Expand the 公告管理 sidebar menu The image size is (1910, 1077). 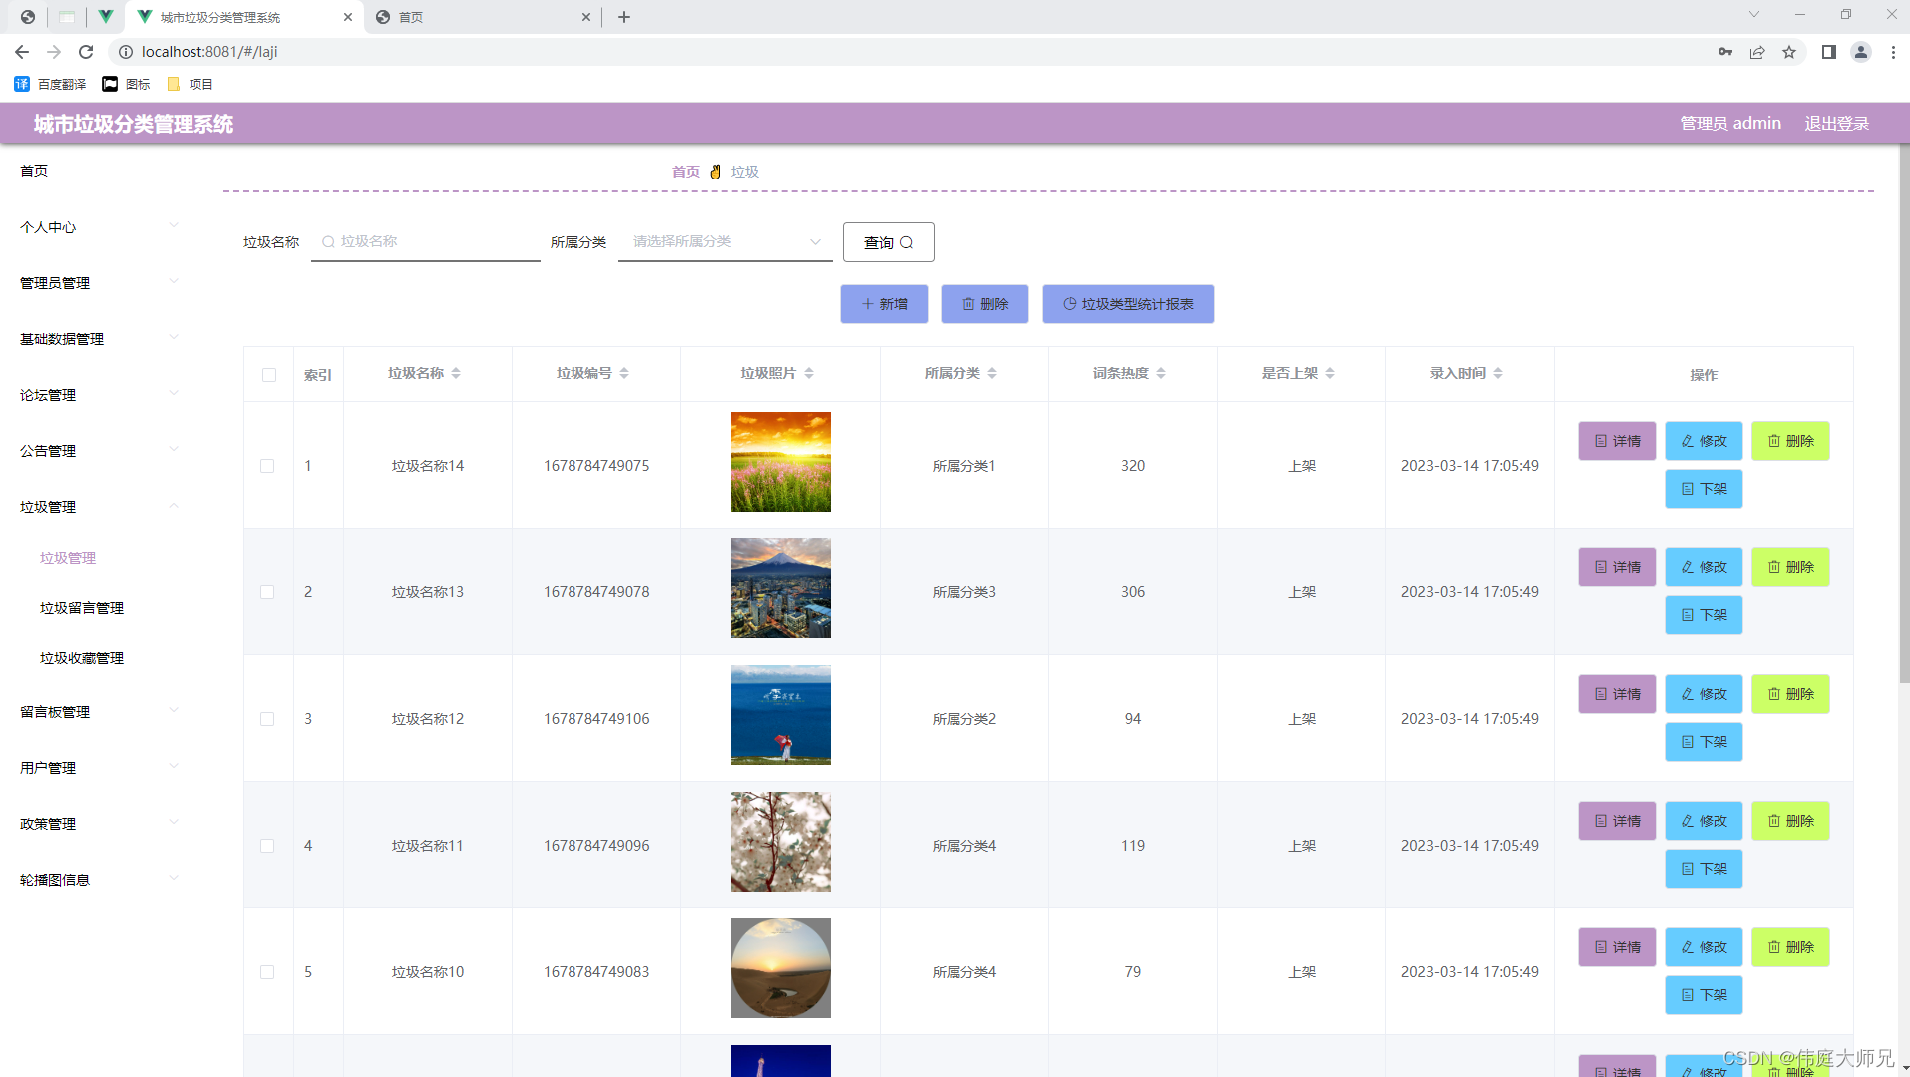[100, 451]
